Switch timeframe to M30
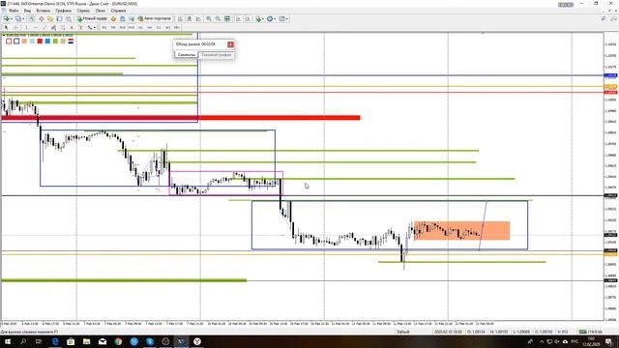Screen dimensions: 619x348 [132, 27]
